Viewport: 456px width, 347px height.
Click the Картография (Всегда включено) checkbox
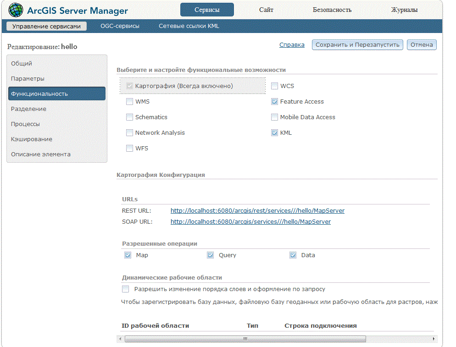coord(129,86)
